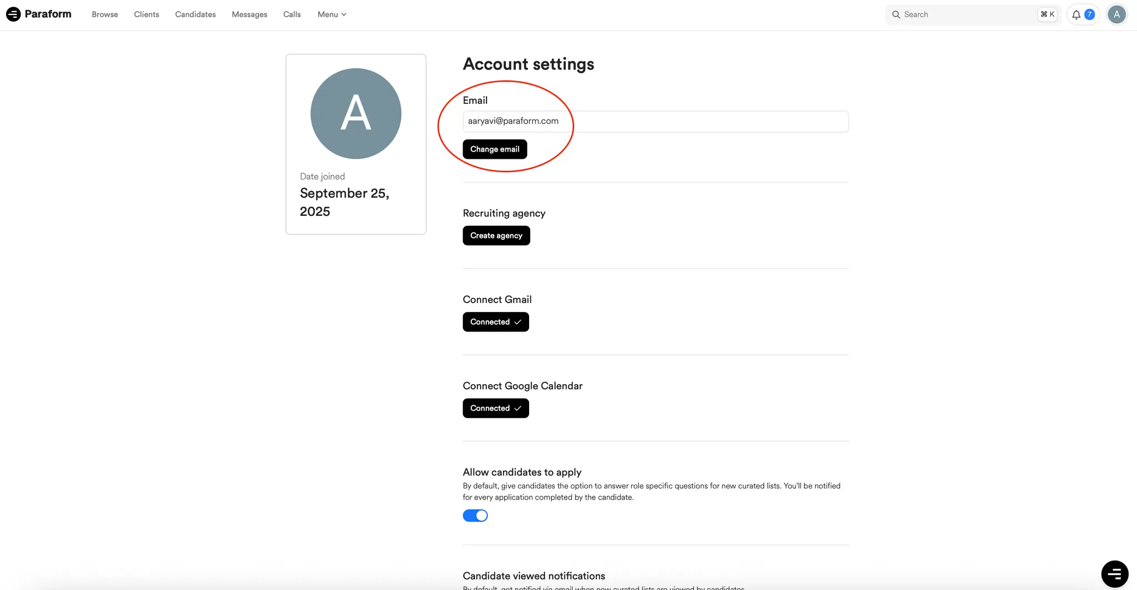Image resolution: width=1137 pixels, height=590 pixels.
Task: Focus the Search field
Action: [973, 14]
